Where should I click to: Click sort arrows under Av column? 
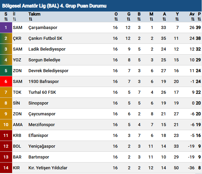(x=192, y=19)
